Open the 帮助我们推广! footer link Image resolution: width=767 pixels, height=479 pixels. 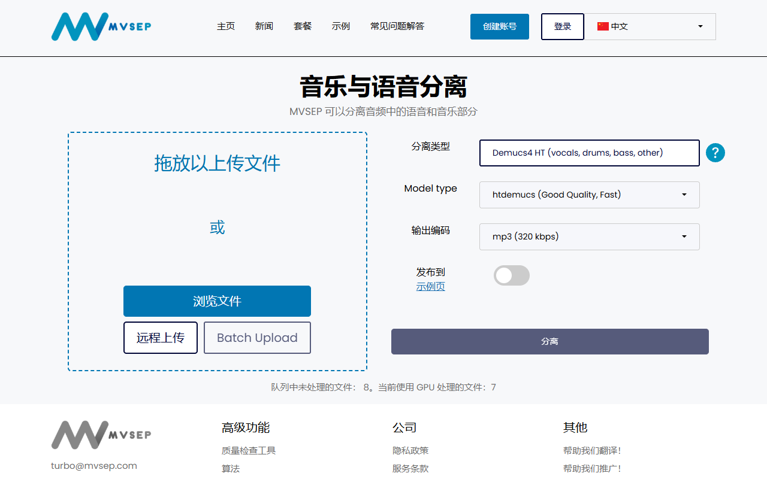(592, 468)
